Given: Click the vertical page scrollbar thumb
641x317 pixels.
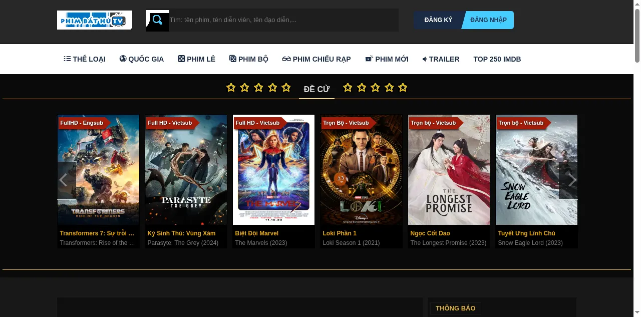Looking at the screenshot, I should pos(637,35).
